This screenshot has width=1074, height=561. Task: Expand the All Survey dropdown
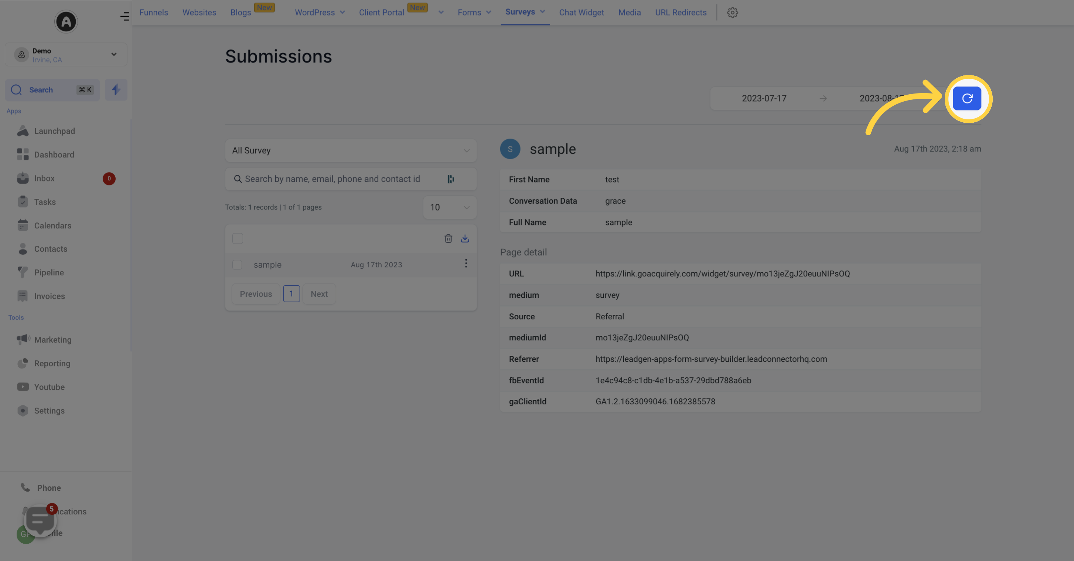pos(351,150)
